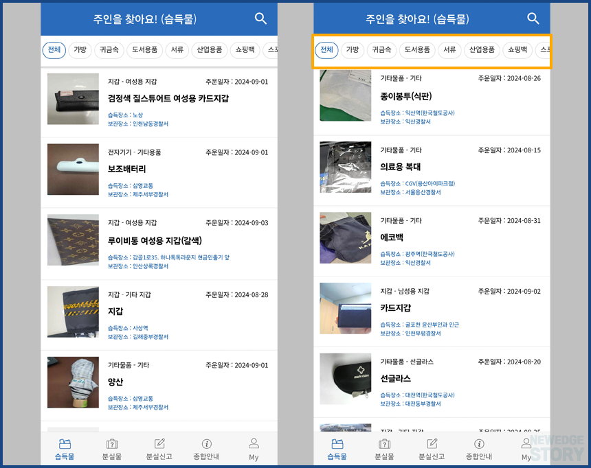Open the 양산 listing title
This screenshot has height=468, width=591.
(115, 382)
